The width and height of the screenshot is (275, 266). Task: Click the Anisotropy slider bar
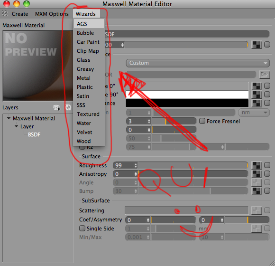tap(193, 174)
